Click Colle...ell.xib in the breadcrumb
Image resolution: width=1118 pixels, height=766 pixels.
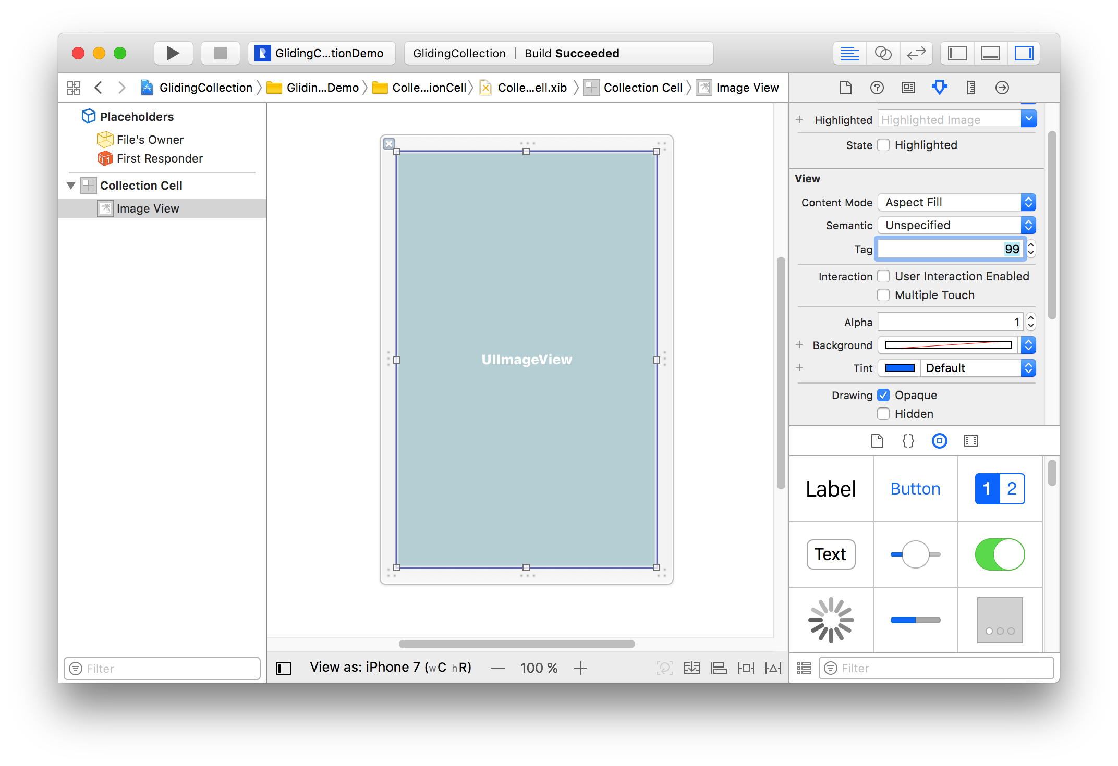click(531, 88)
